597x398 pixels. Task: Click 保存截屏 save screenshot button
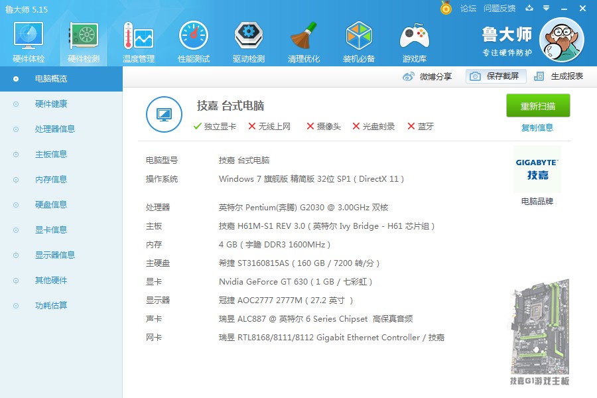point(496,76)
